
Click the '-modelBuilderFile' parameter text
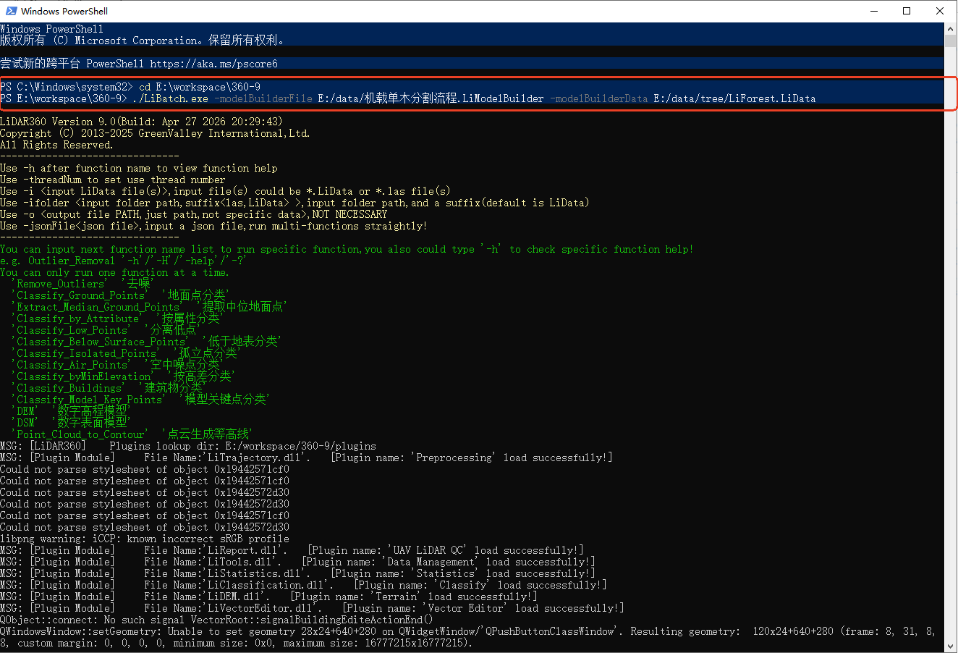263,98
